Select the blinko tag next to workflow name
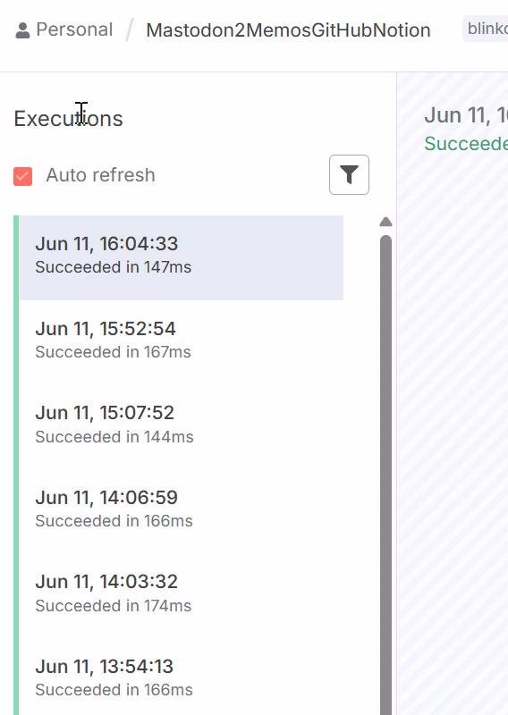The image size is (508, 715). tap(486, 29)
